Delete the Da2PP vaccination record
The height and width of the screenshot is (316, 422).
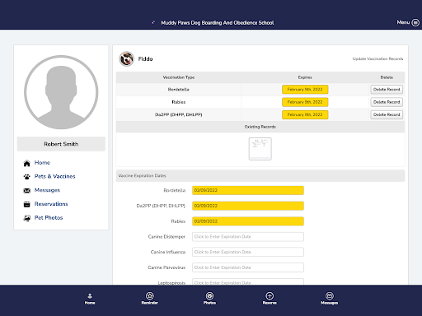[x=387, y=114]
